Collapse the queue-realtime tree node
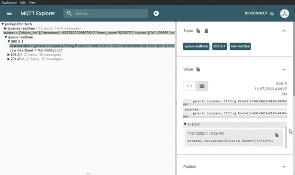The height and width of the screenshot is (175, 295). (x=6, y=37)
